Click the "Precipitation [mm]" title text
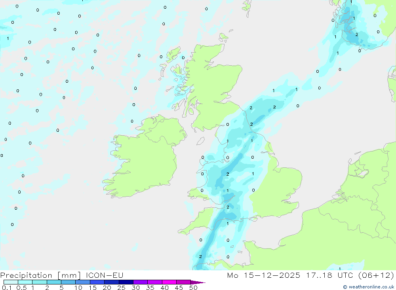 coord(40,275)
